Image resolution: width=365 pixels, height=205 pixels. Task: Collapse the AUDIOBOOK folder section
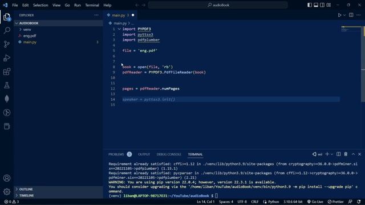pyautogui.click(x=59, y=23)
